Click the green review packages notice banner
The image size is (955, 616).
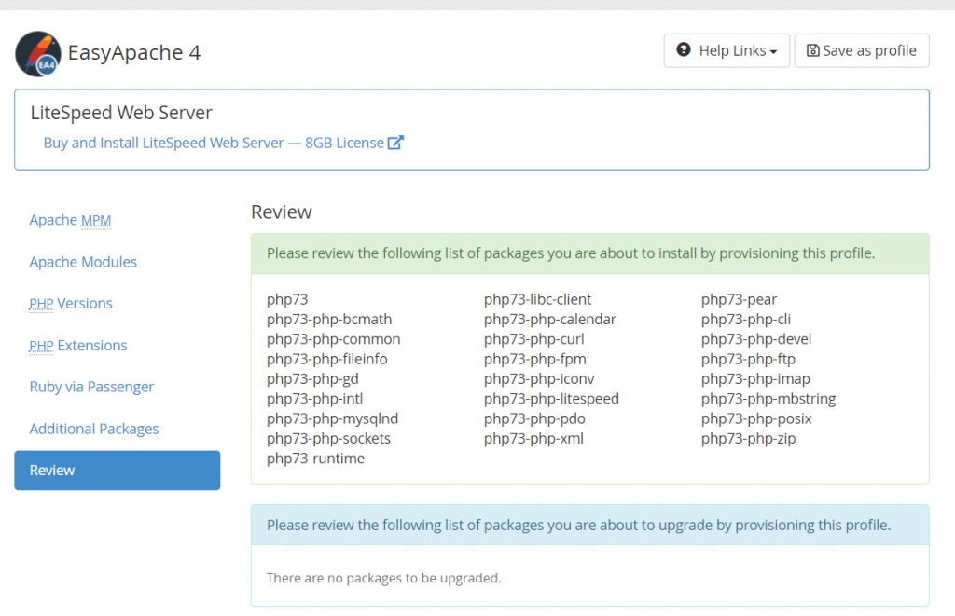pos(589,253)
